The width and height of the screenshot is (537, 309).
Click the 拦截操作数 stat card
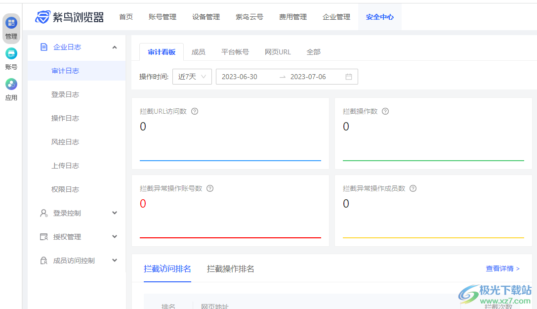433,133
